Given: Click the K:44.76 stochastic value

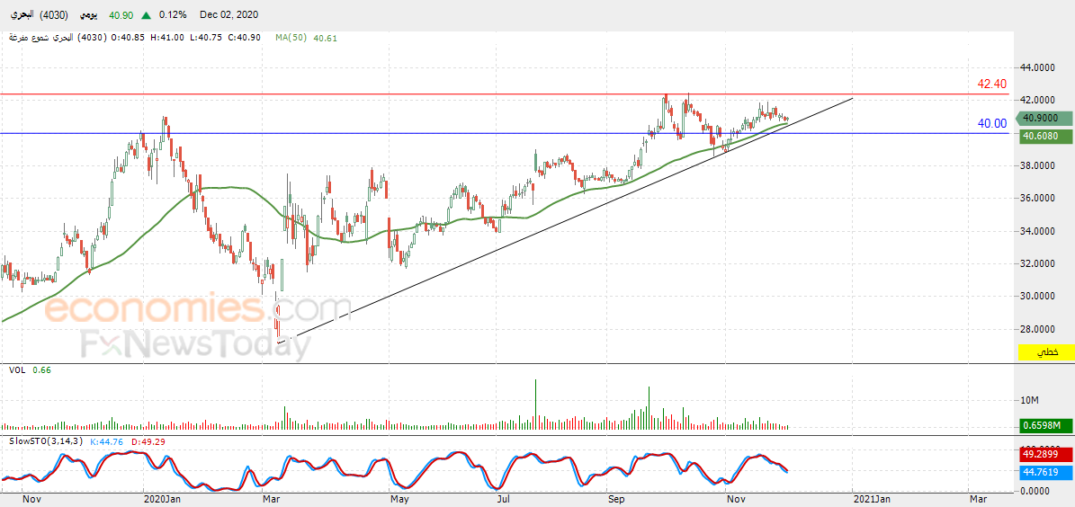Looking at the screenshot, I should [105, 441].
